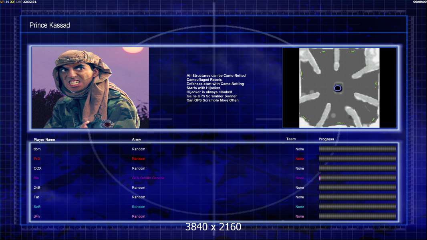
Task: Click the None team value for ODX
Action: [300, 168]
